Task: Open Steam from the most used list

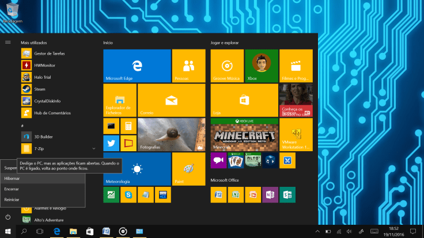Action: click(40, 89)
